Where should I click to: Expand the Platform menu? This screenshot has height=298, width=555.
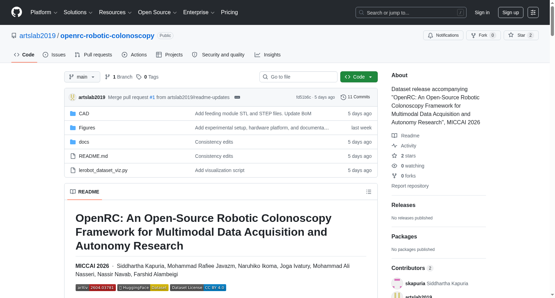(x=44, y=12)
